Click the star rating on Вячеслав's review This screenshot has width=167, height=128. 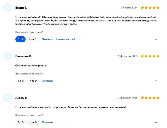click(x=150, y=56)
